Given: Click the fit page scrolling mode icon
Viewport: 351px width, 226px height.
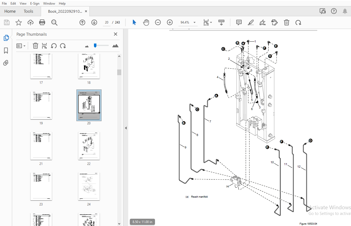Looking at the screenshot, I should pos(206,22).
